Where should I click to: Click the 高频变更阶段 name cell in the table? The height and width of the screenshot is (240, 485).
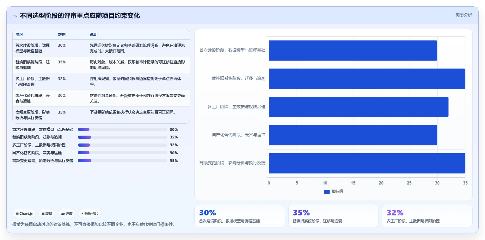coord(34,115)
